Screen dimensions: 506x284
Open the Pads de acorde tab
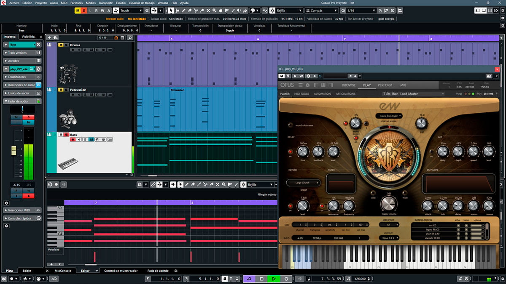pyautogui.click(x=158, y=271)
